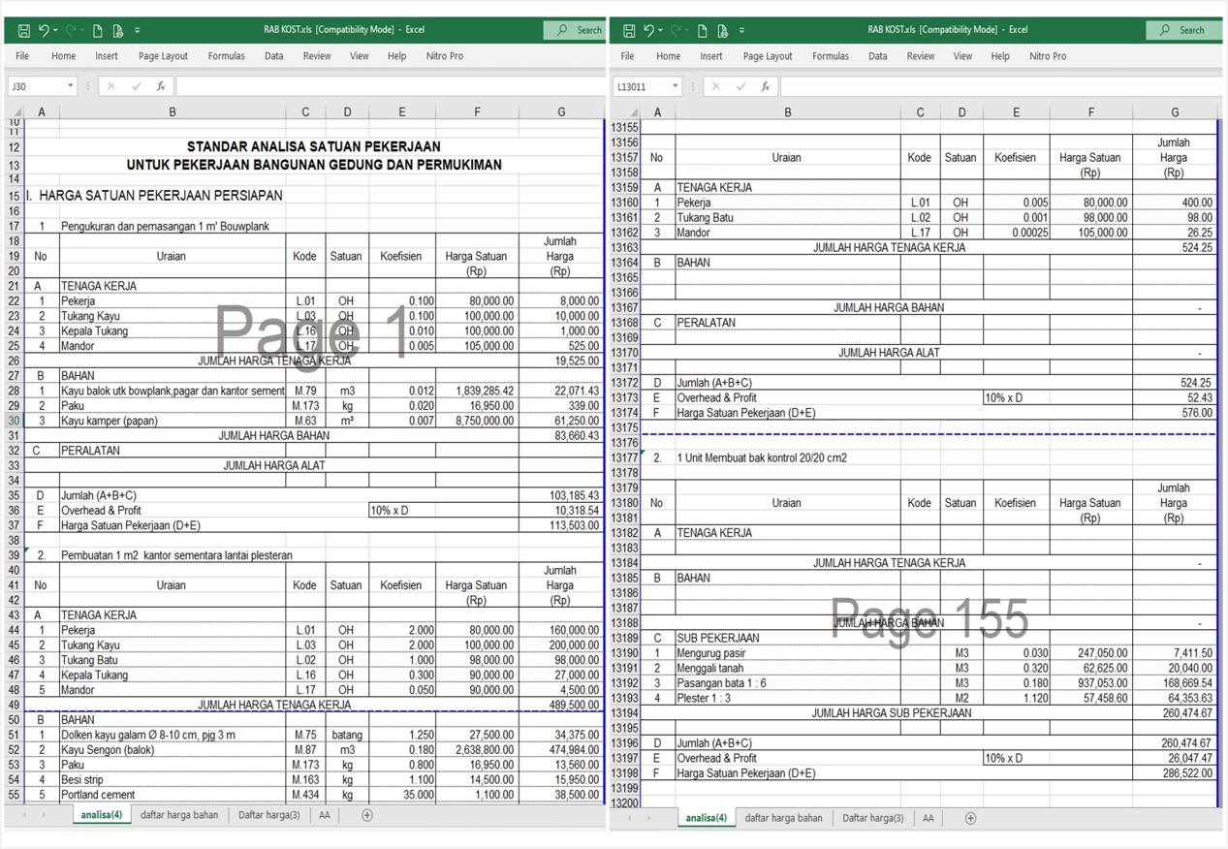Click the Insert Function fx icon beside cell L13011
The image size is (1228, 849).
tap(766, 86)
